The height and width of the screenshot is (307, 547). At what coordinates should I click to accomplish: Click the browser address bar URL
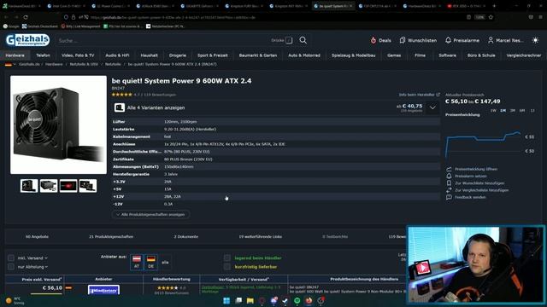(x=173, y=17)
